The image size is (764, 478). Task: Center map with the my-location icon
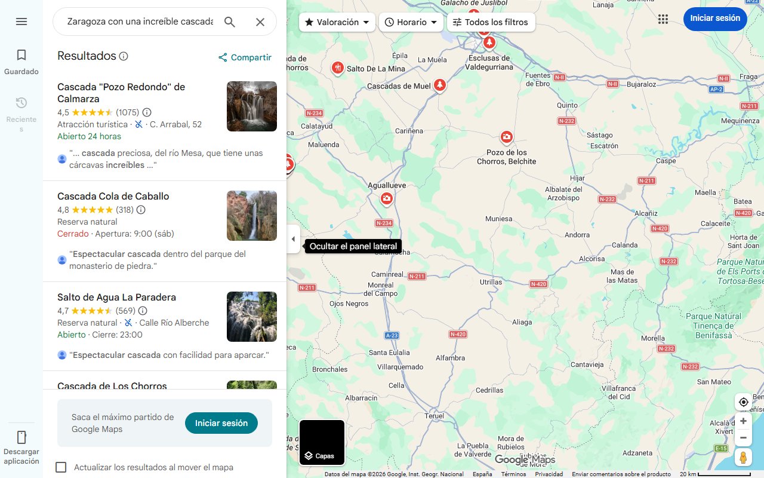[743, 402]
